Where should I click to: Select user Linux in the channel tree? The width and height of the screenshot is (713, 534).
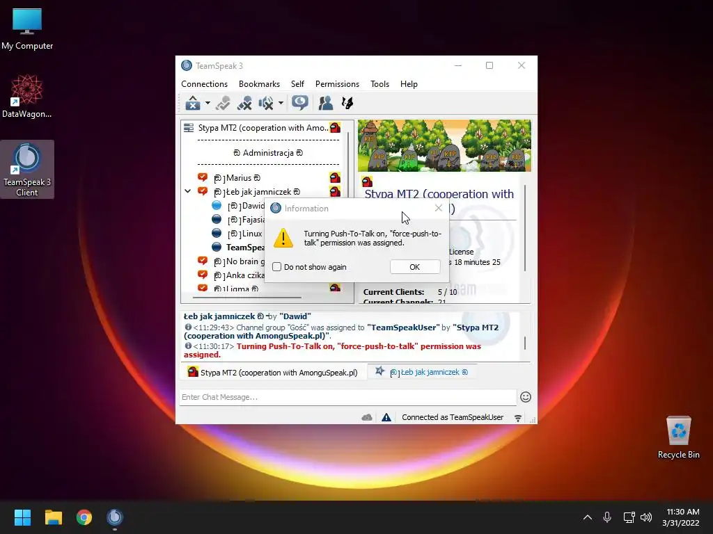(x=245, y=234)
